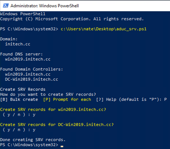Click the aduc_srv.ps1 script path command
The height and width of the screenshot is (149, 170).
(x=104, y=29)
